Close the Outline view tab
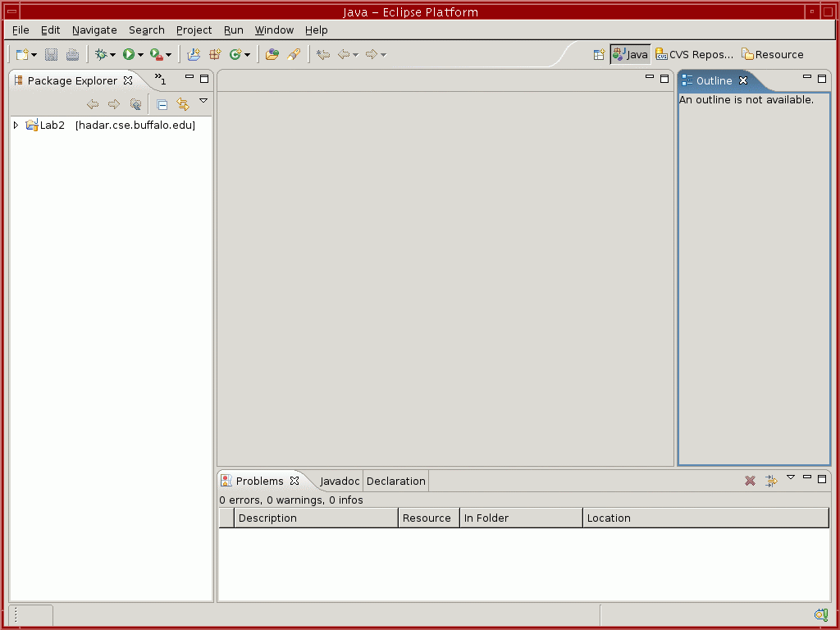This screenshot has width=840, height=630. (x=743, y=80)
